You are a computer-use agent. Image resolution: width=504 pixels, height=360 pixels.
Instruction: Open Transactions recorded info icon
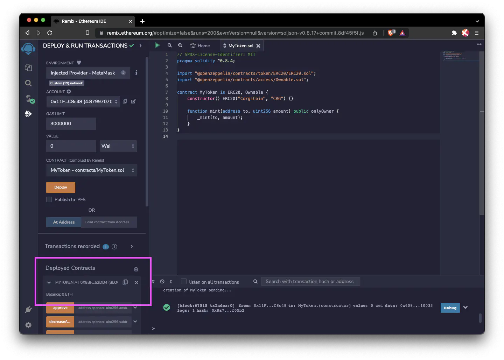tap(114, 247)
